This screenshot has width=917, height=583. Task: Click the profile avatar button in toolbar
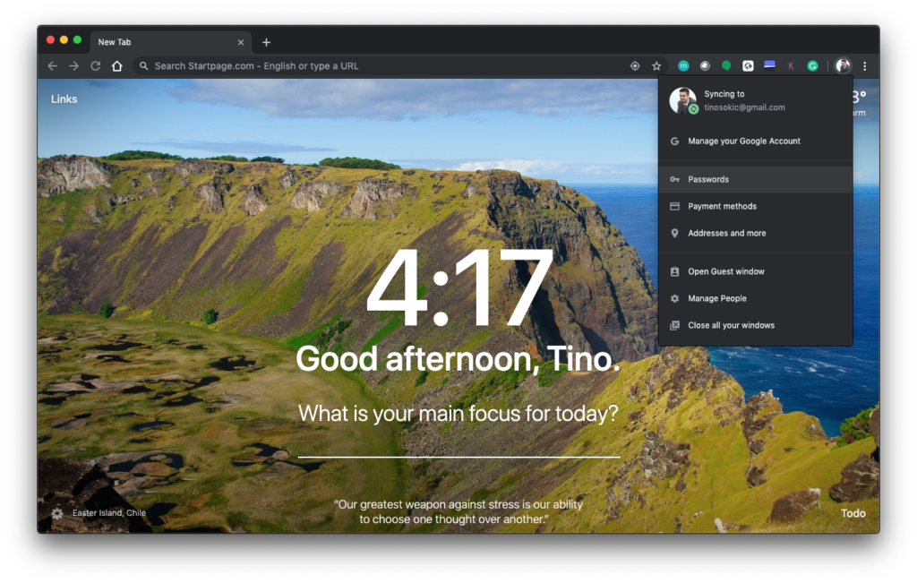(x=843, y=66)
